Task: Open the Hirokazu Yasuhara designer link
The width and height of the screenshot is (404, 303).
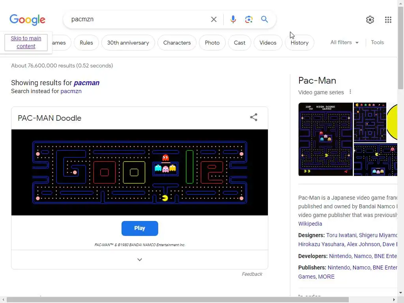Action: [x=321, y=244]
